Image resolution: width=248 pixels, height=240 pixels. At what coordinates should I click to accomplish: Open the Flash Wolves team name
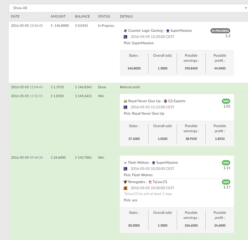point(138,162)
